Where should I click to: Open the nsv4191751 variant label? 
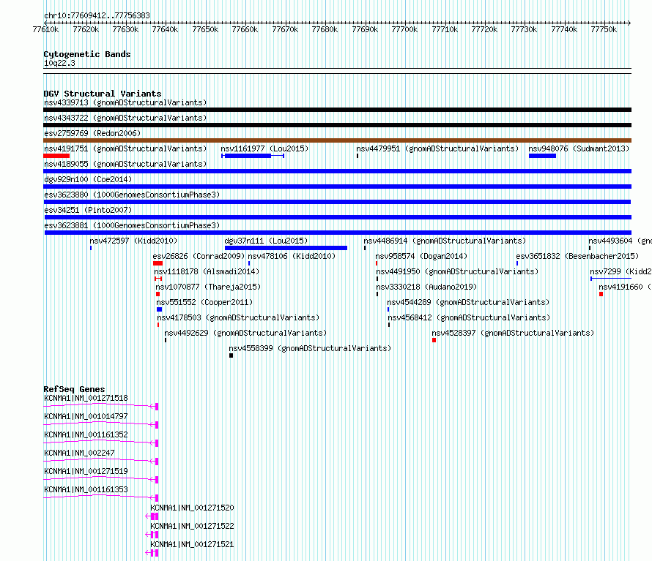pyautogui.click(x=125, y=148)
